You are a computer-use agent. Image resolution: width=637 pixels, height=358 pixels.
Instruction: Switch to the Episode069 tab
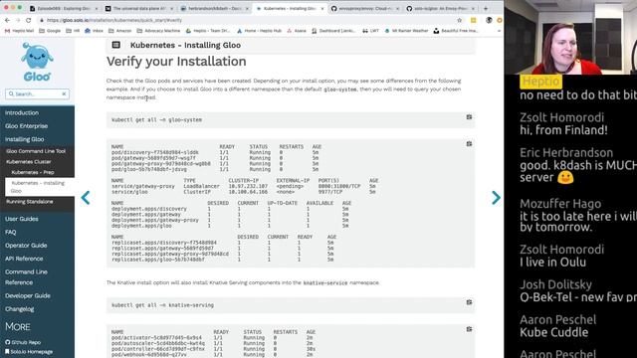[x=64, y=8]
